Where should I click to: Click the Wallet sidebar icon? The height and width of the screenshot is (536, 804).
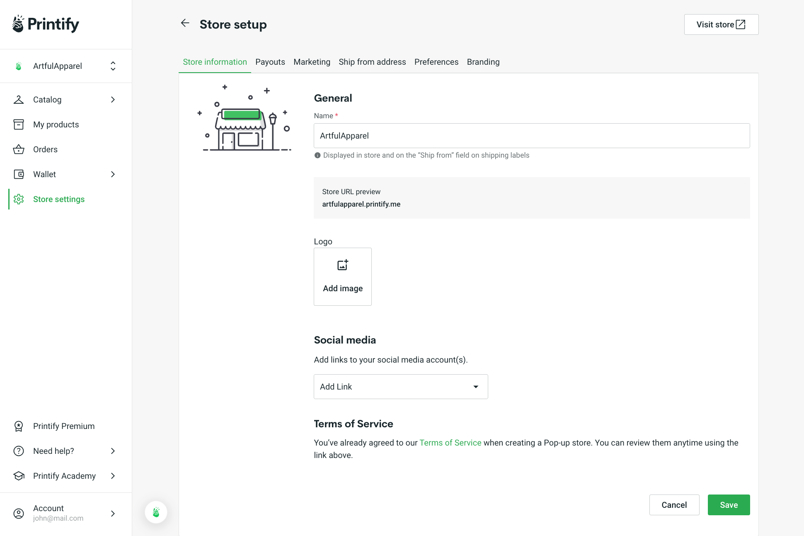tap(19, 174)
